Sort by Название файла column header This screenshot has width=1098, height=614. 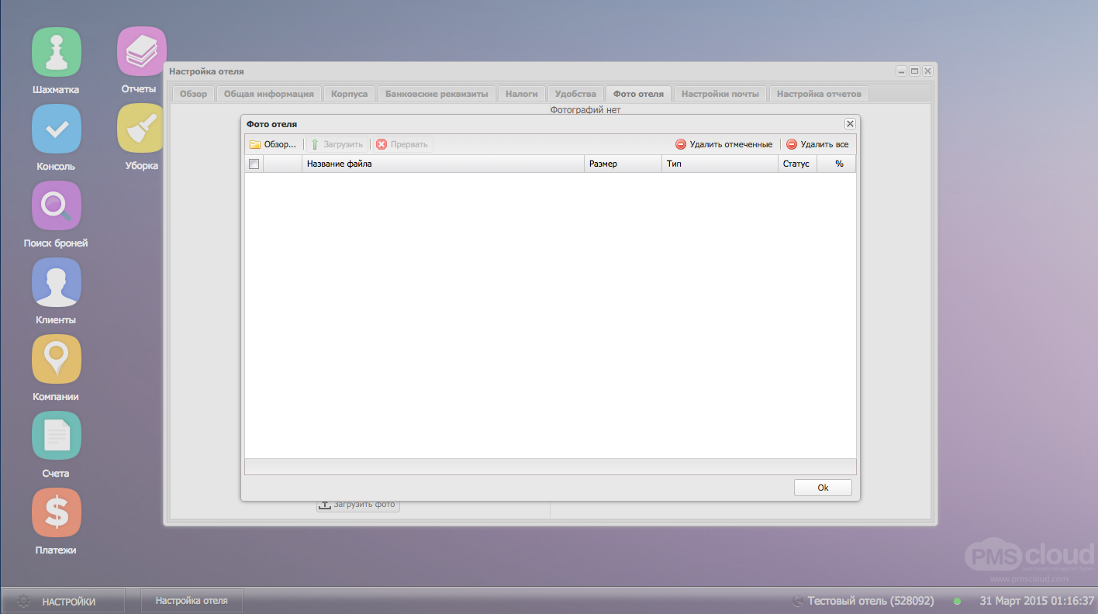[x=442, y=164]
